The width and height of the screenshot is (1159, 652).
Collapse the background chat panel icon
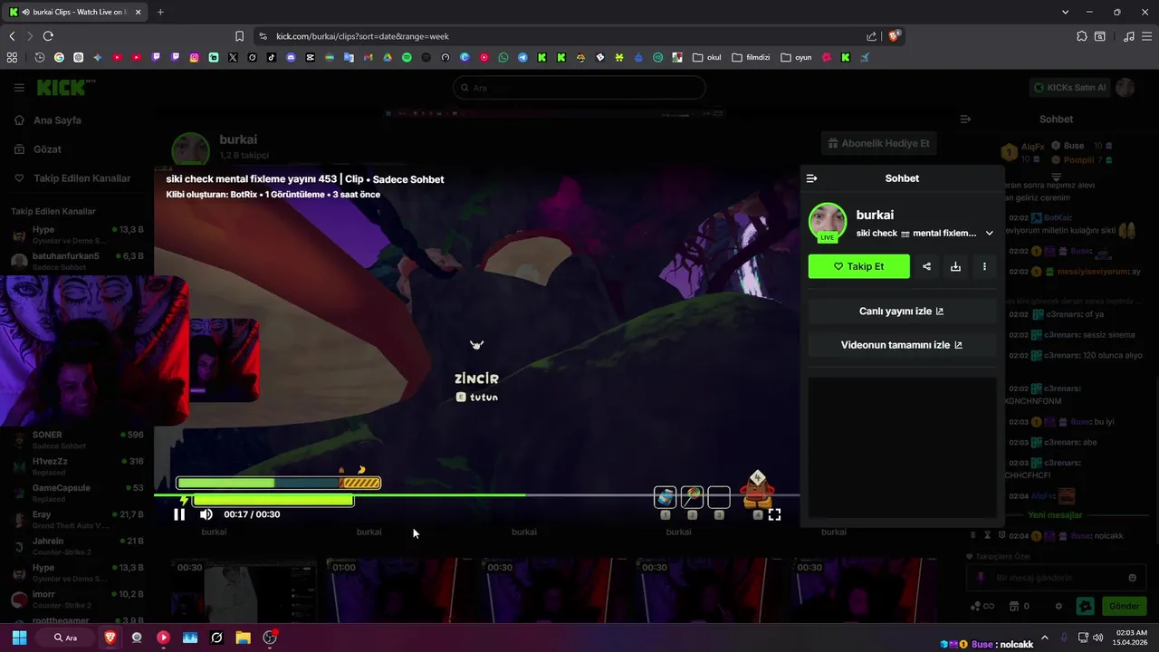965,120
